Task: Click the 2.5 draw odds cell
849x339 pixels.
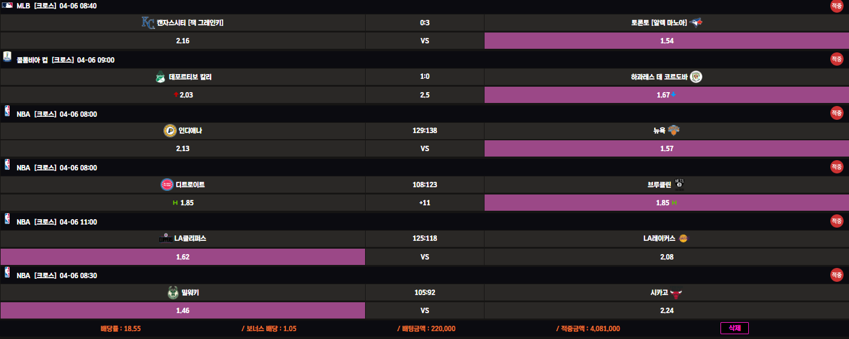Action: click(x=424, y=95)
